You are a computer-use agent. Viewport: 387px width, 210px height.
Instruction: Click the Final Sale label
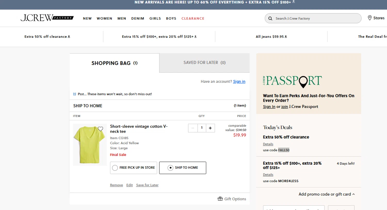(x=118, y=155)
